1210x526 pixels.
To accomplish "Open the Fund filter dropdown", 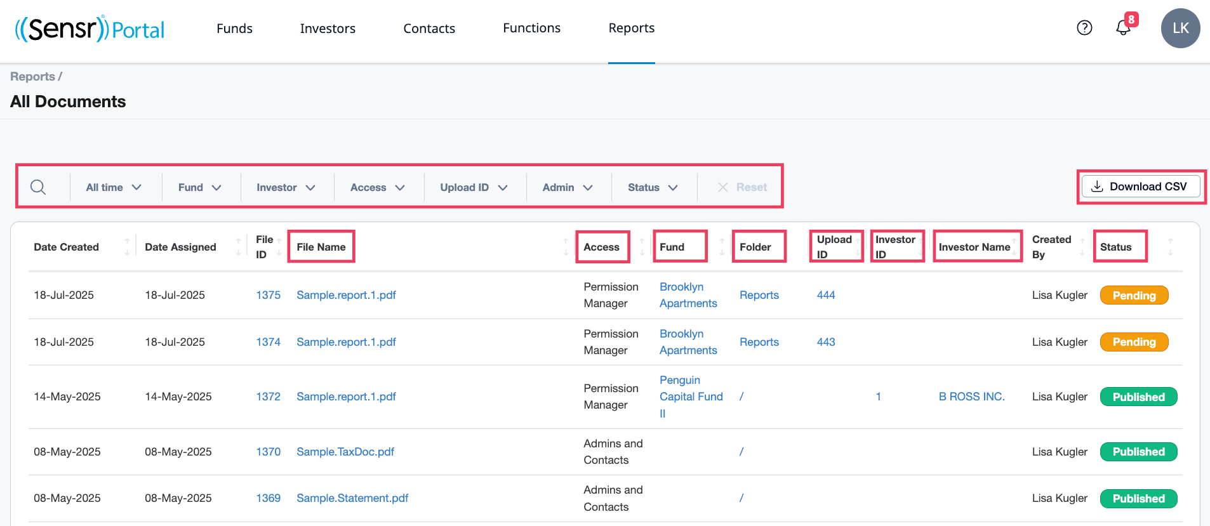I will click(x=199, y=187).
